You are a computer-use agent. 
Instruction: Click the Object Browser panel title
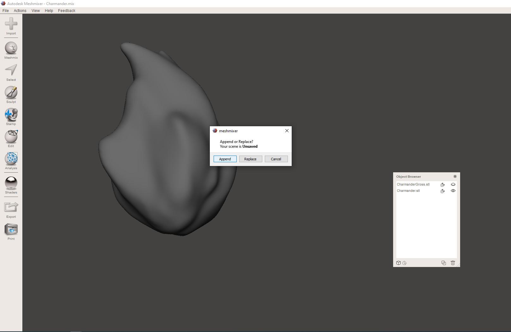(409, 177)
